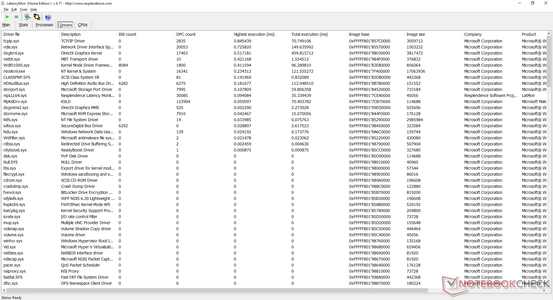Click the copy report windows icon
Screen dimensions: 553x300
coord(37,17)
